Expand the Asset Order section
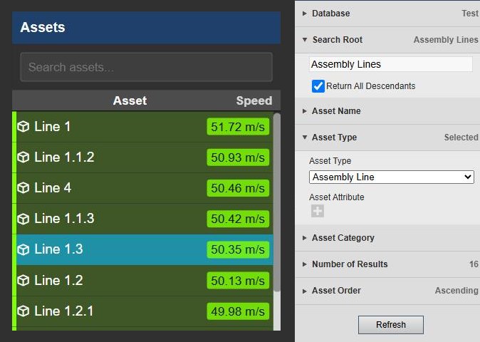Viewport: 480px width, 342px height. point(304,291)
